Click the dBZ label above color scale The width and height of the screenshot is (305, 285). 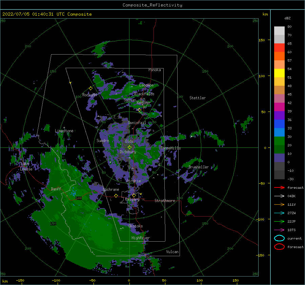pyautogui.click(x=287, y=18)
